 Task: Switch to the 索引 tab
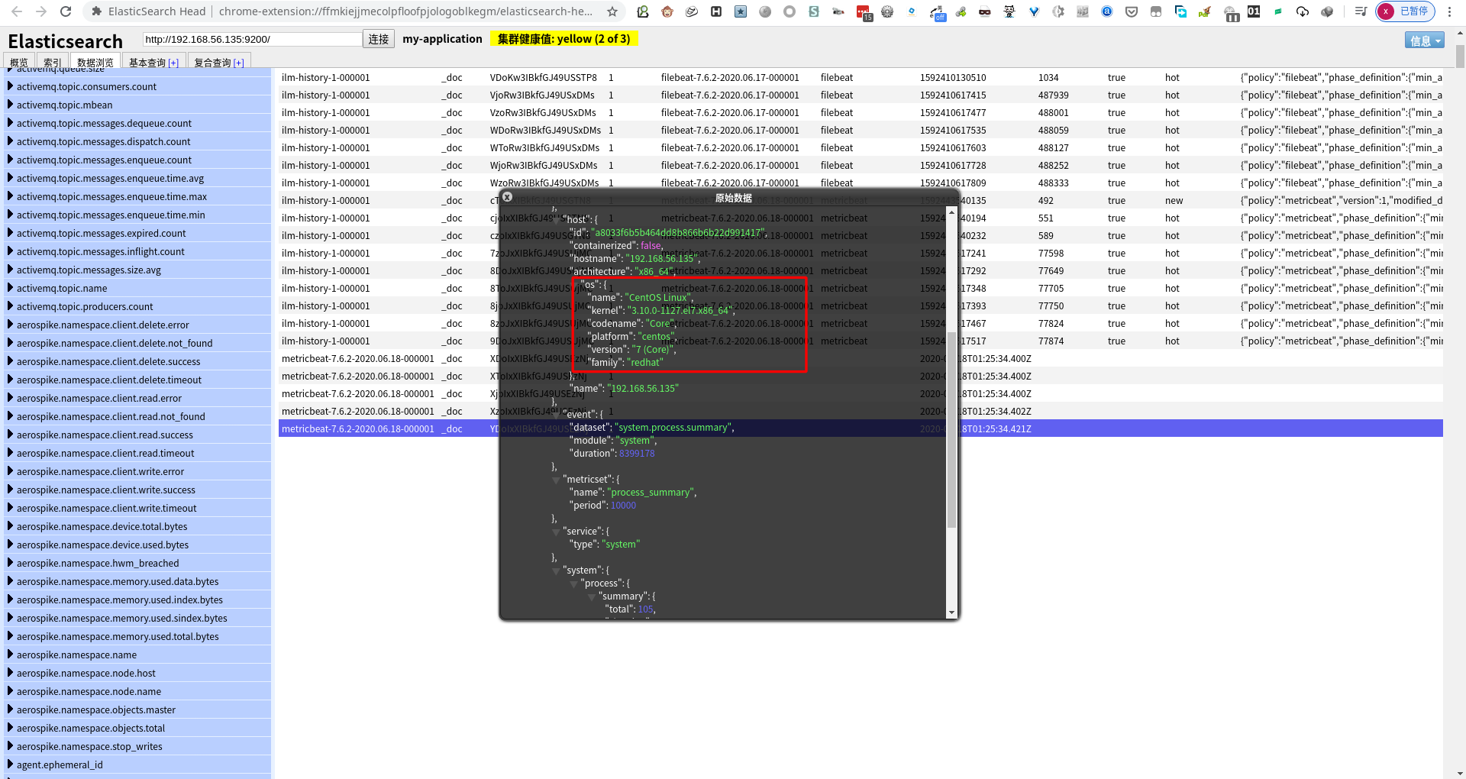click(52, 62)
